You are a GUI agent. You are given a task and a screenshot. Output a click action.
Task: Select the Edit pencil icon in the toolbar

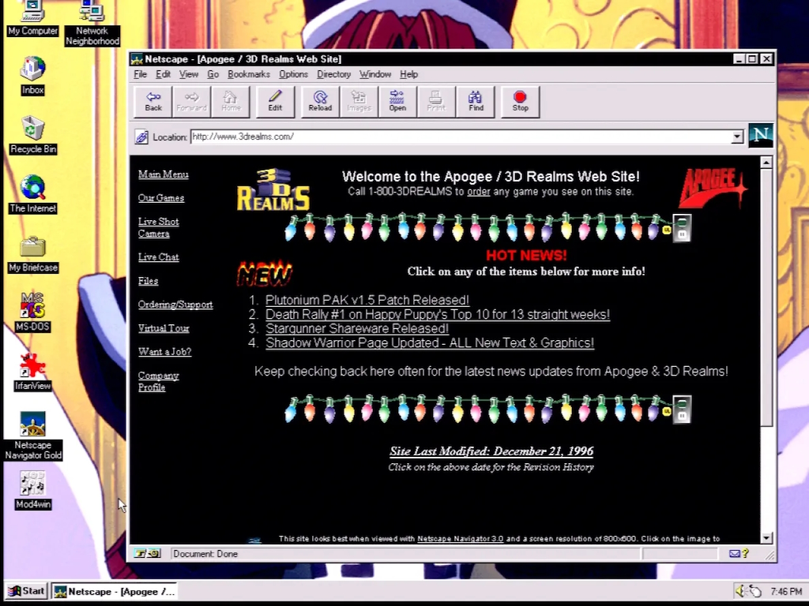tap(274, 101)
